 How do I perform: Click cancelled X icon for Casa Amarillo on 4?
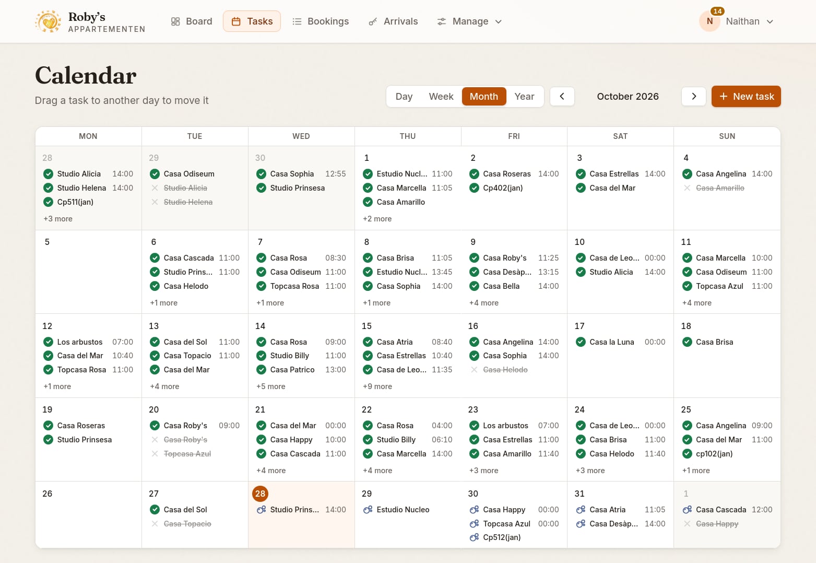coord(688,188)
